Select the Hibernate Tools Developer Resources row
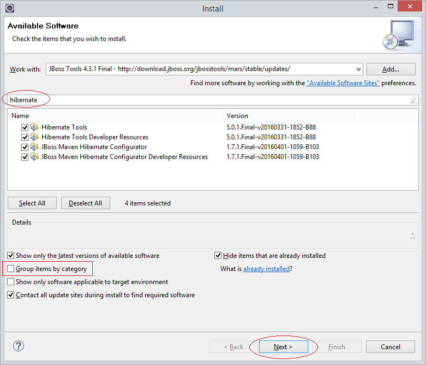 tap(95, 137)
